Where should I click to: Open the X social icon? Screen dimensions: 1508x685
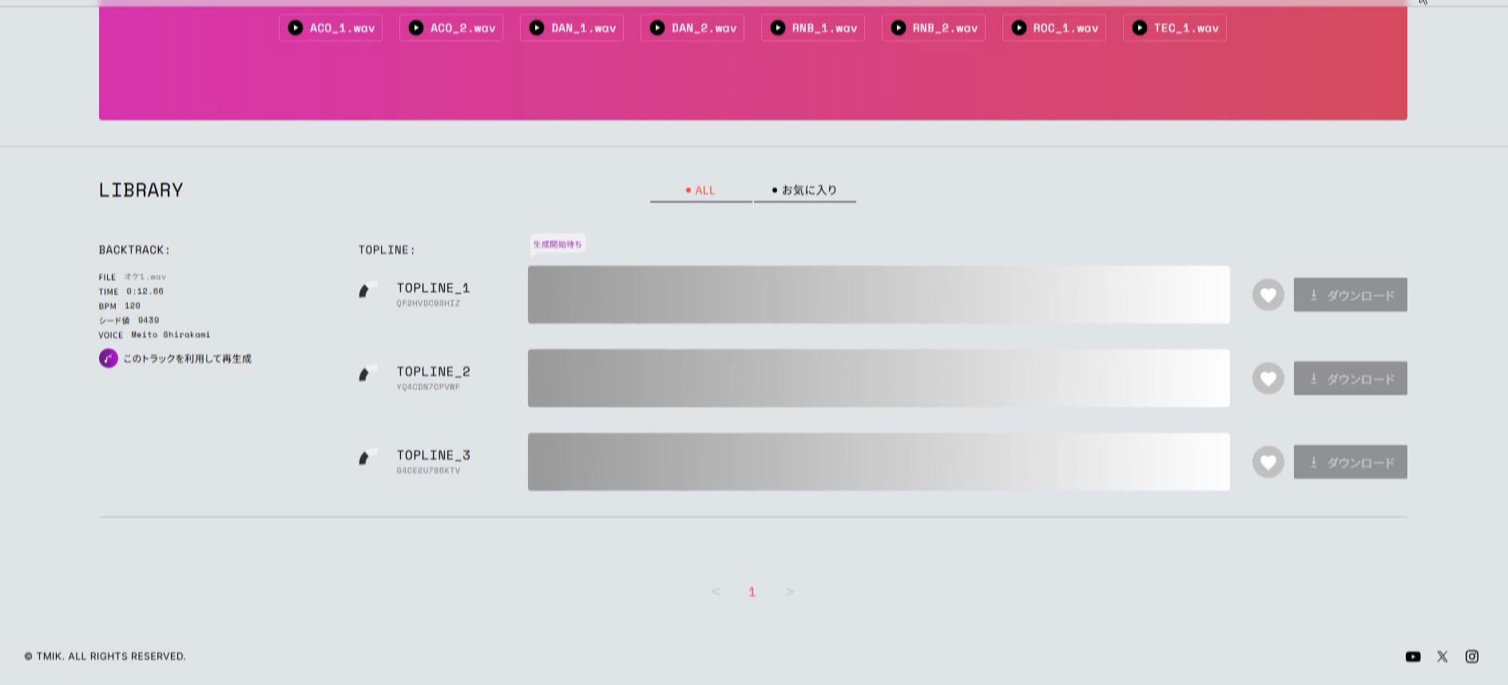click(x=1443, y=656)
